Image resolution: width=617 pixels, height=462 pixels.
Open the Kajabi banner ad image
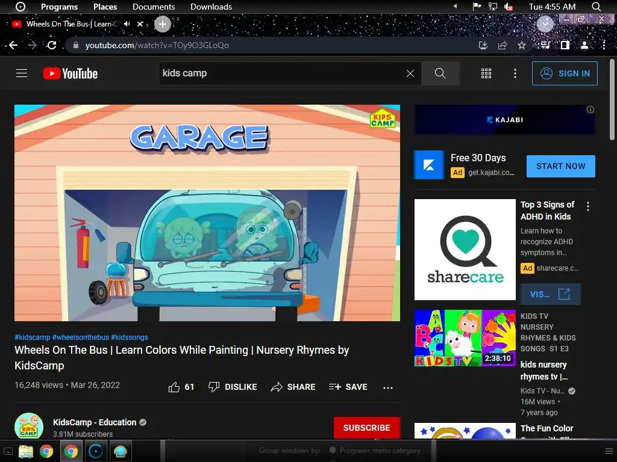point(504,120)
